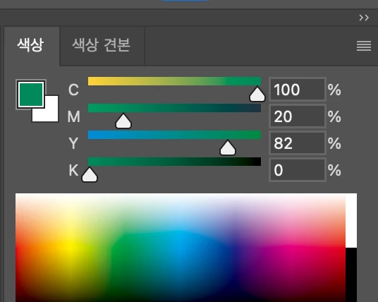This screenshot has width=378, height=302.
Task: Pick black from the spectrum's black strip
Action: click(x=351, y=274)
